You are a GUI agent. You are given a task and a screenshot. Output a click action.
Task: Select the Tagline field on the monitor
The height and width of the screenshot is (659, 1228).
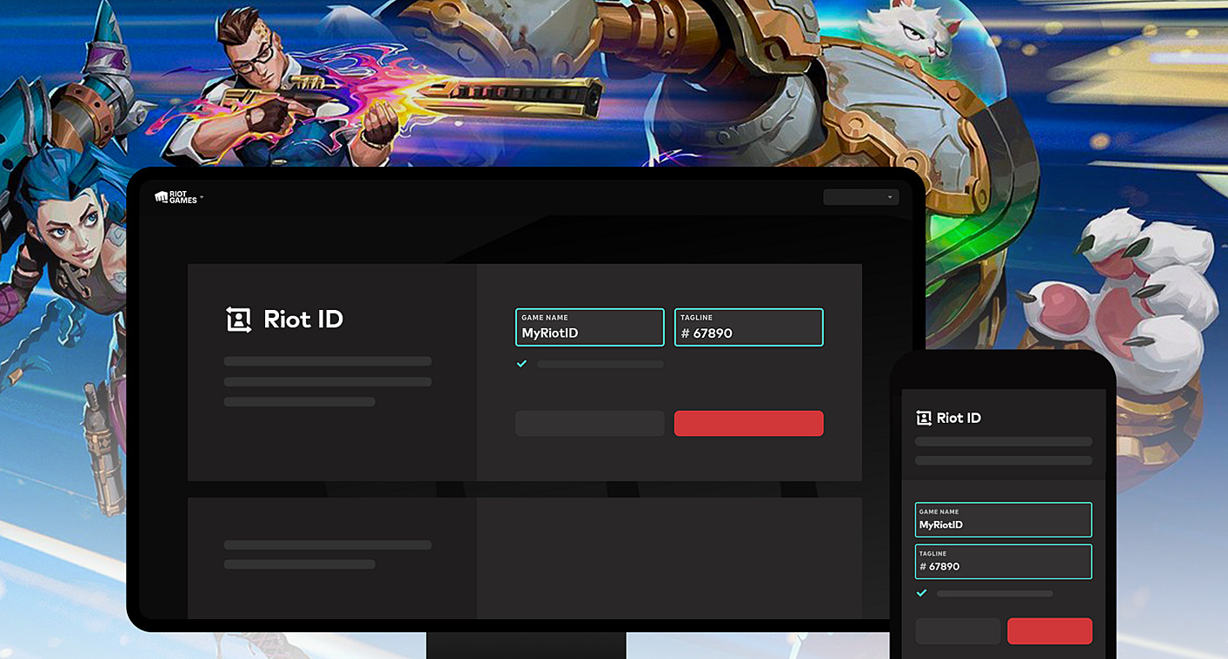click(x=748, y=327)
